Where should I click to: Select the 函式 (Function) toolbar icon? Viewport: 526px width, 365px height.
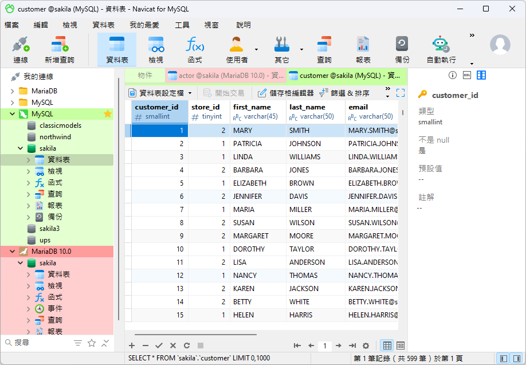click(x=194, y=49)
